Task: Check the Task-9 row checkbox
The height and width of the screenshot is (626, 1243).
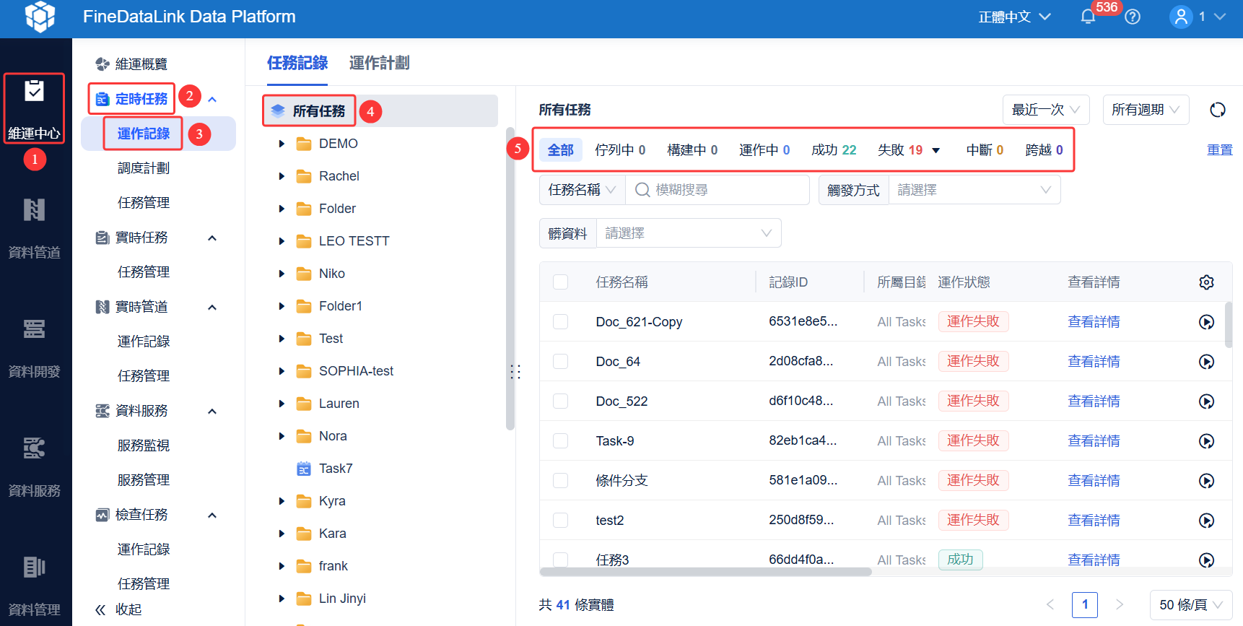Action: click(x=560, y=440)
